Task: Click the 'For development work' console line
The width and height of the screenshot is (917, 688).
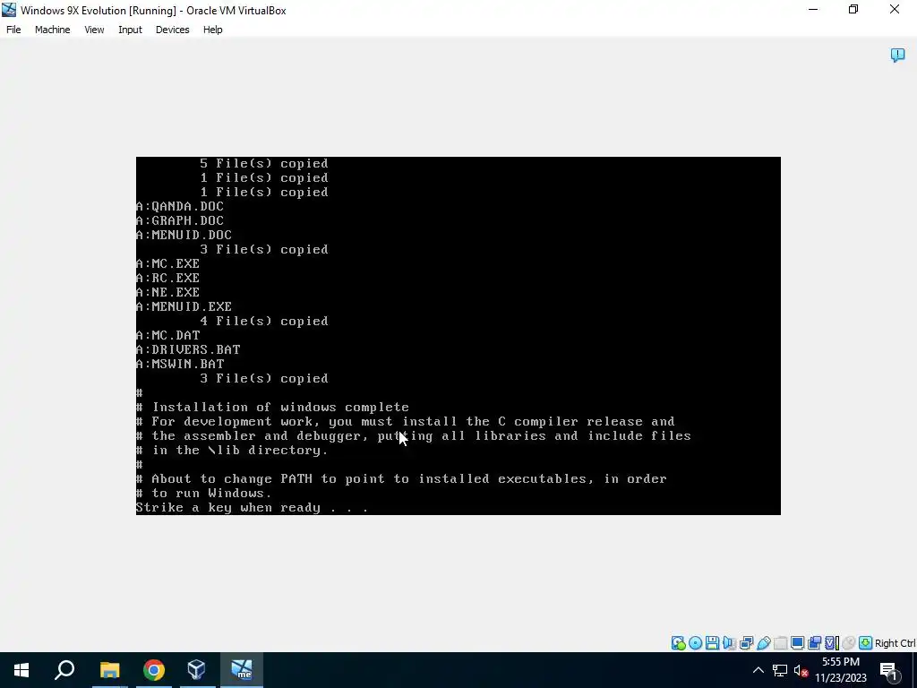Action: pos(406,421)
